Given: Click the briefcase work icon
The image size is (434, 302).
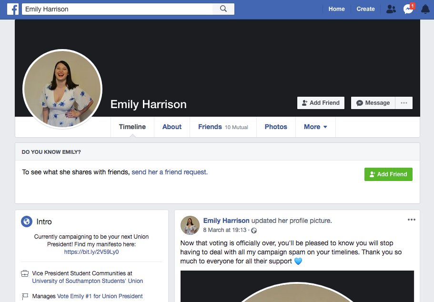Looking at the screenshot, I should coord(25,273).
